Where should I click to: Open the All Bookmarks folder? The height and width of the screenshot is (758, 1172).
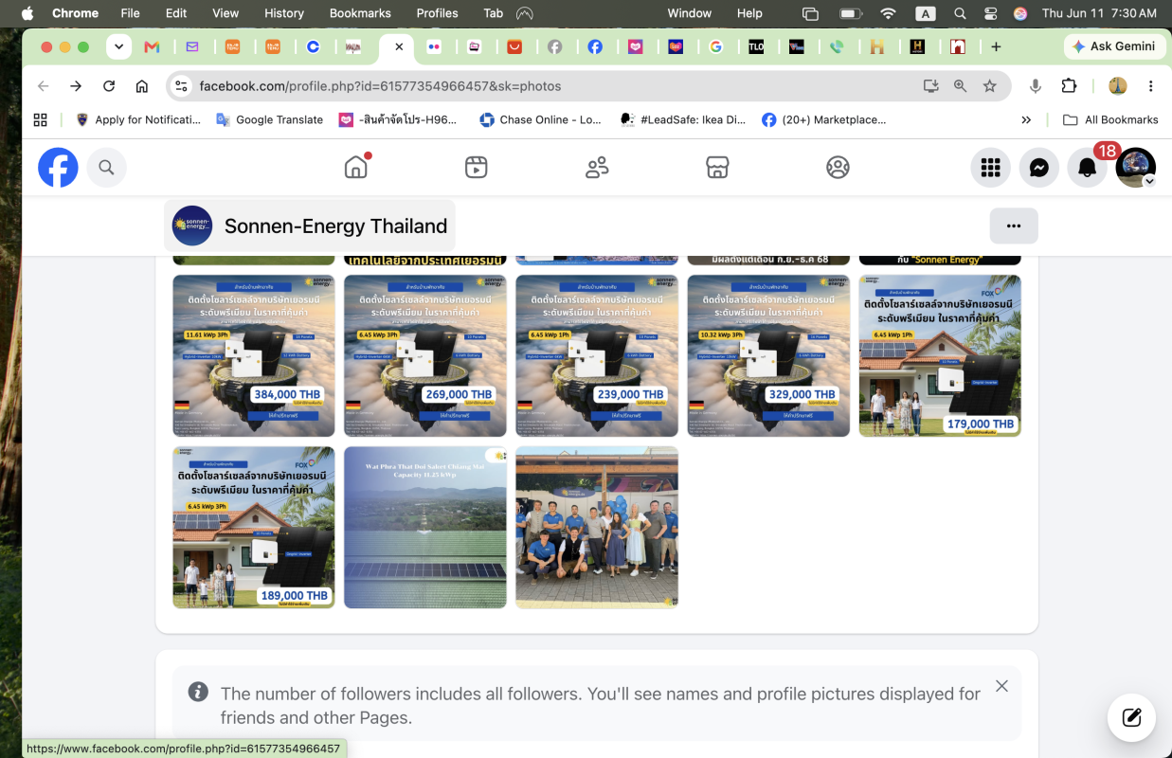pyautogui.click(x=1110, y=119)
